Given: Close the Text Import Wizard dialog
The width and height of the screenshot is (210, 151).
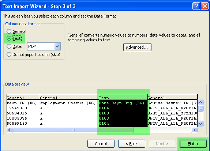Looking at the screenshot, I should pos(205,6).
